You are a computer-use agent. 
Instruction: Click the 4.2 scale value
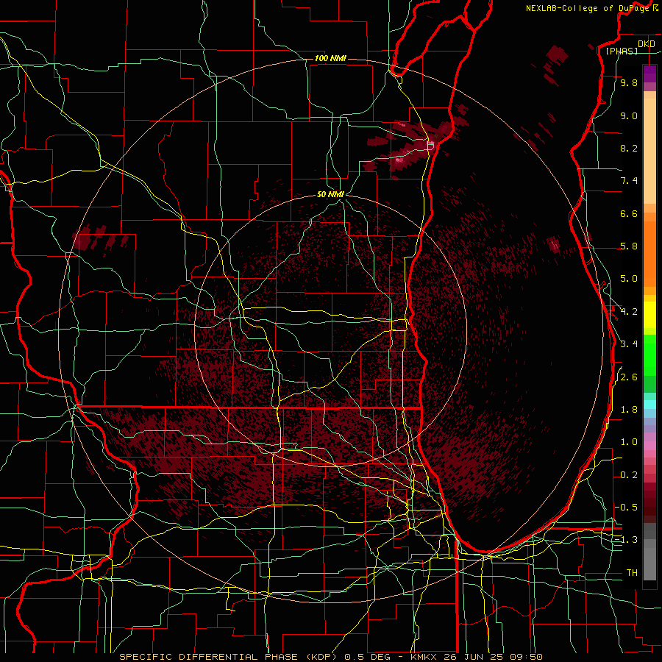629,312
